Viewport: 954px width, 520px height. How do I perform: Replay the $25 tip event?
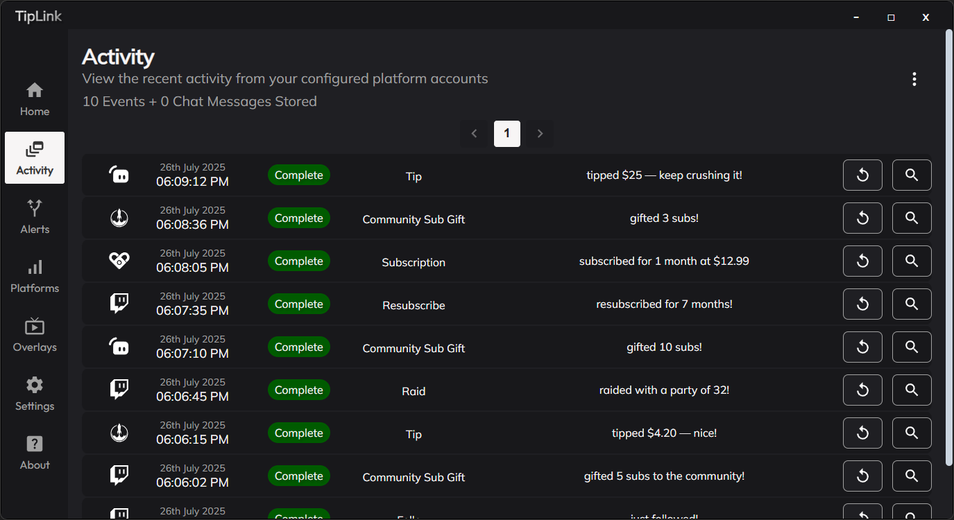pos(862,175)
